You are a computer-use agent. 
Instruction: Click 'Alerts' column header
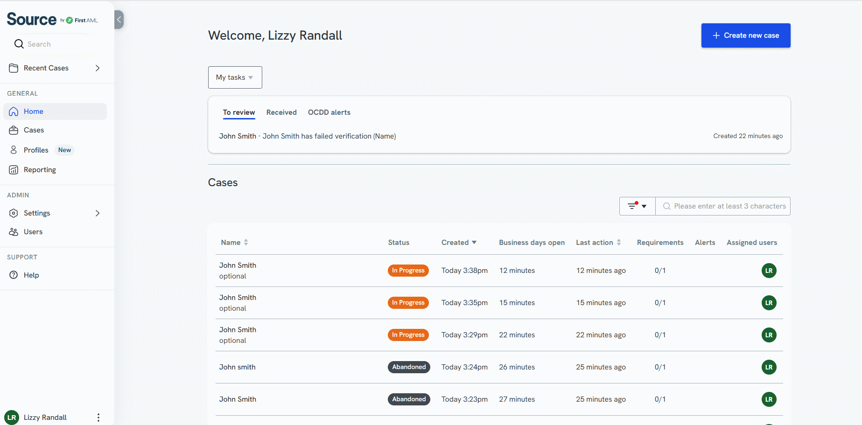(x=705, y=243)
